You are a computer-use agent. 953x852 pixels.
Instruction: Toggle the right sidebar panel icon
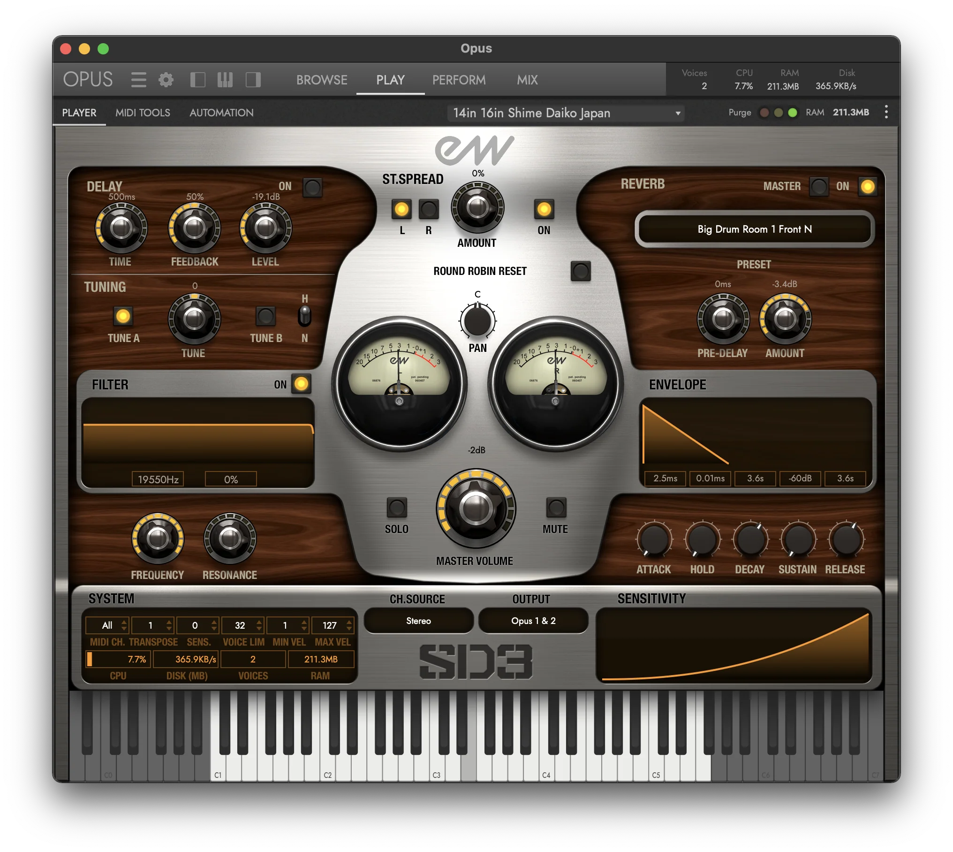coord(253,80)
